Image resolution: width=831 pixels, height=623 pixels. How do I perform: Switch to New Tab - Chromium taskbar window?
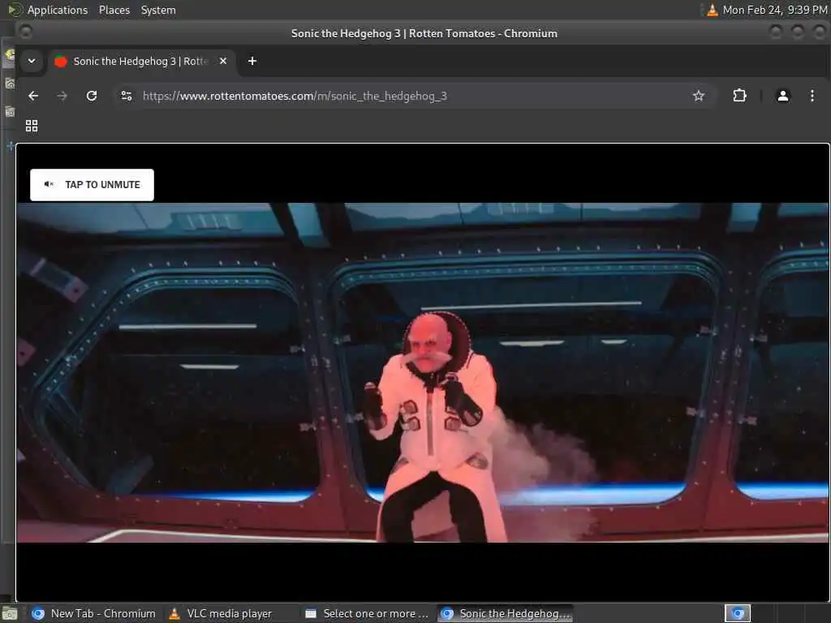pyautogui.click(x=94, y=613)
